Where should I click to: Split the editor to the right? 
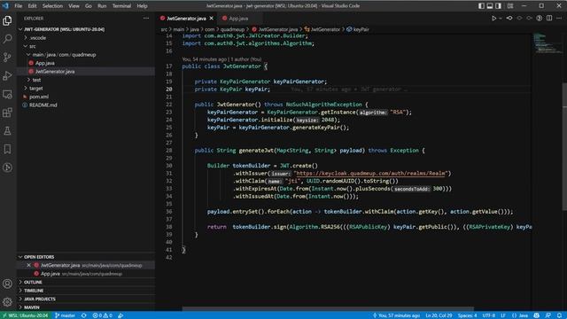[549, 18]
